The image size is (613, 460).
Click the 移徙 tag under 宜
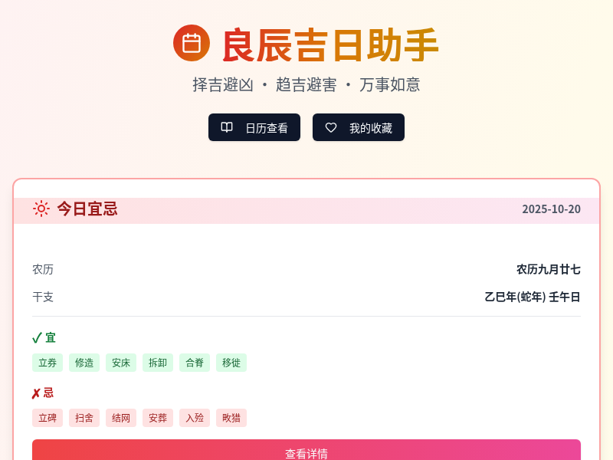pos(231,363)
